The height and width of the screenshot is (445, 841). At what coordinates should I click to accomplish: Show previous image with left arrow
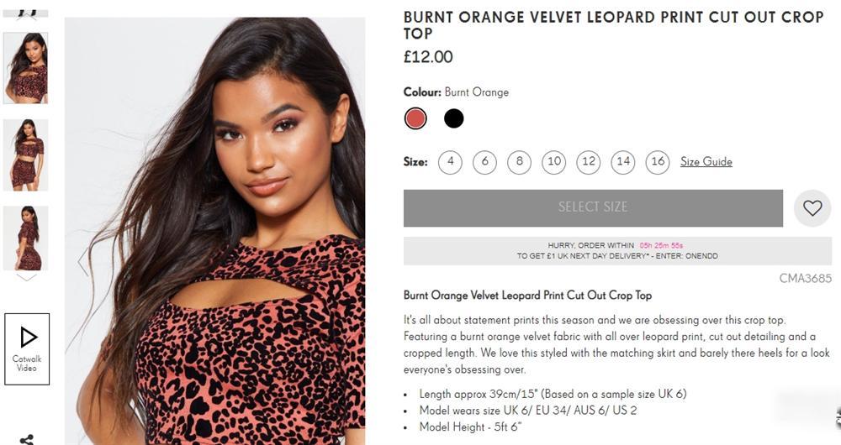coord(82,262)
